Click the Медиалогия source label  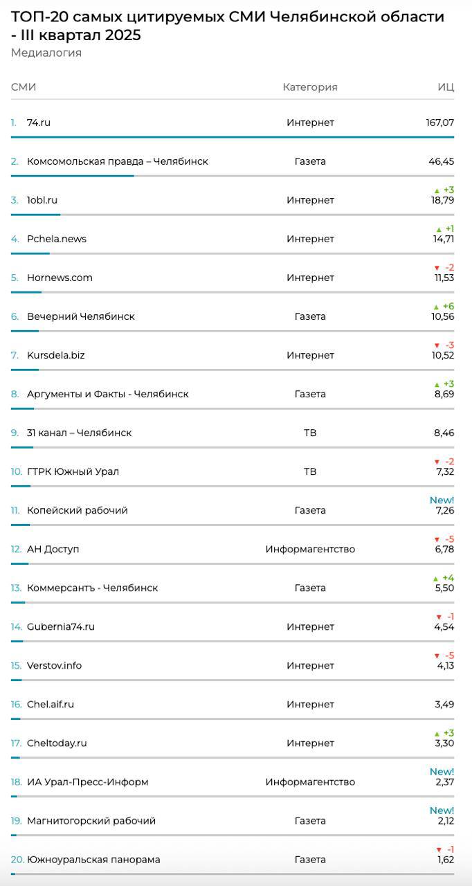46,53
